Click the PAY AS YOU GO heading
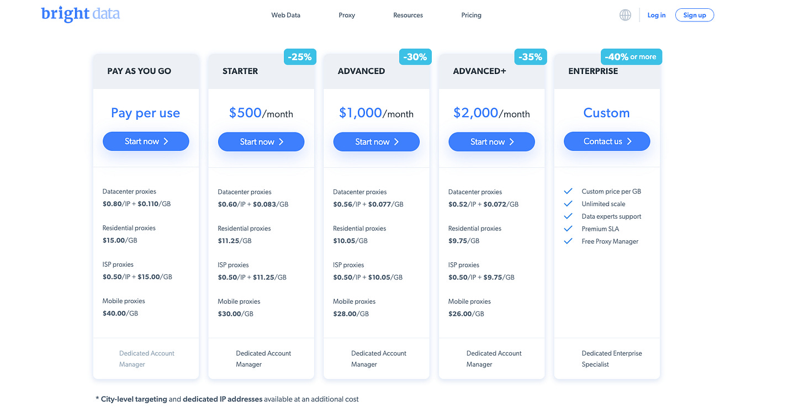Screen dimensions: 804x407 139,71
